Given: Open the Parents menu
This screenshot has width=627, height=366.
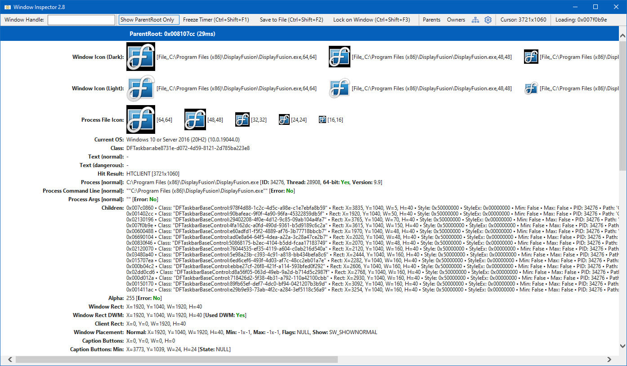Looking at the screenshot, I should [x=431, y=20].
